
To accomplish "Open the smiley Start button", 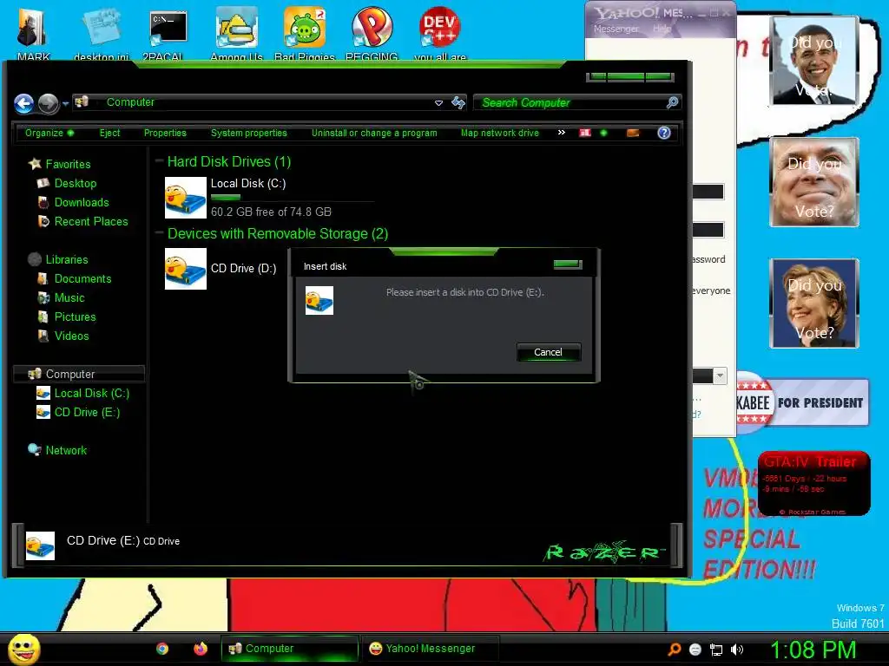I will click(23, 649).
